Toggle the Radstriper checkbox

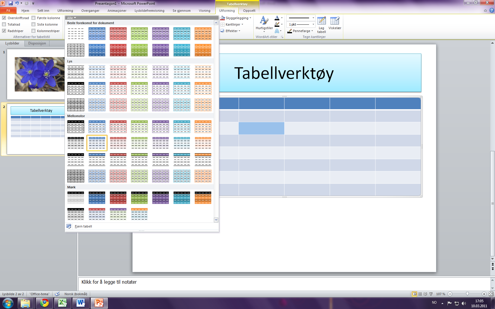(4, 31)
